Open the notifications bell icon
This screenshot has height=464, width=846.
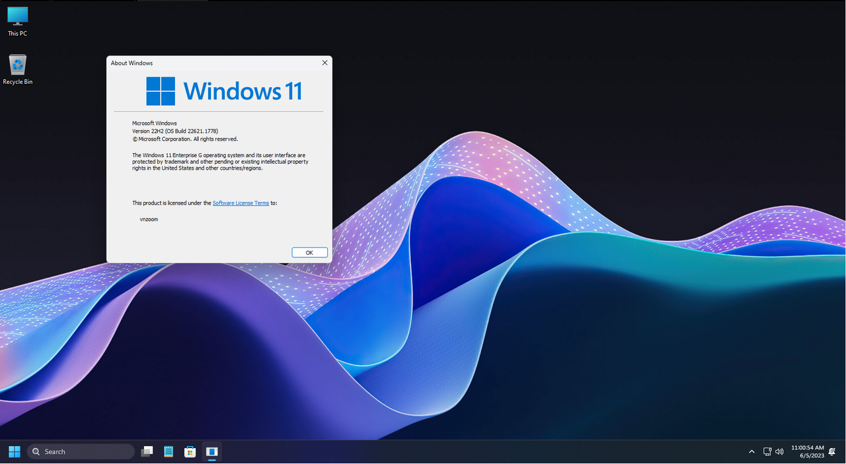coord(832,451)
